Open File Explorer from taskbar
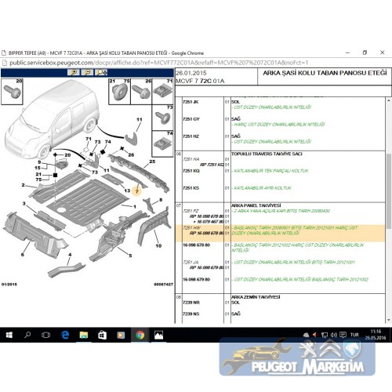The image size is (392, 392). pos(84,335)
